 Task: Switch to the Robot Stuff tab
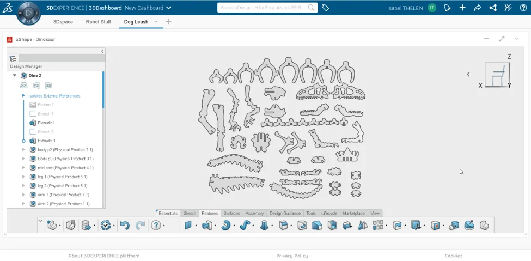coord(98,22)
